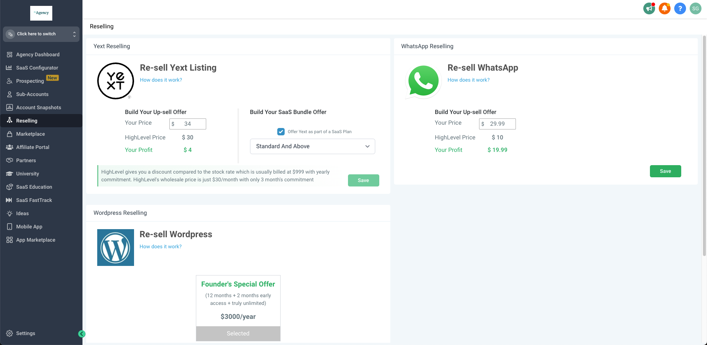Open the Click here to switch selector
Screen dimensions: 707x345
pyautogui.click(x=41, y=34)
